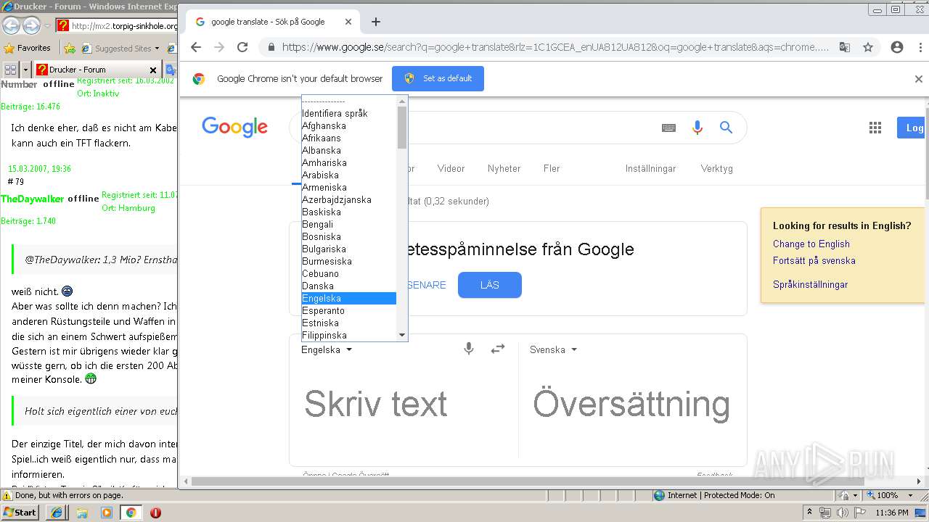Open Favorites in Internet Explorer
The image size is (929, 522).
(28, 48)
